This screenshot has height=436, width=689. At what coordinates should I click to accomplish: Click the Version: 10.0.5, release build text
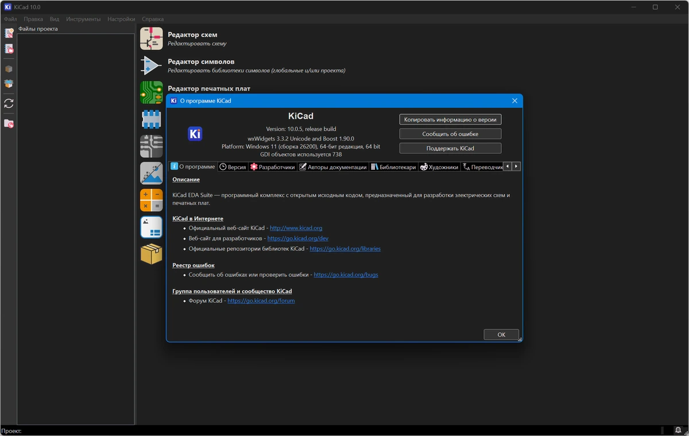click(301, 129)
